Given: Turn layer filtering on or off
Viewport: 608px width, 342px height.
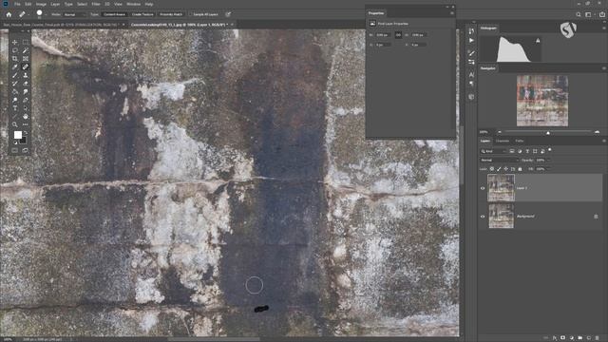Looking at the screenshot, I should tap(549, 150).
